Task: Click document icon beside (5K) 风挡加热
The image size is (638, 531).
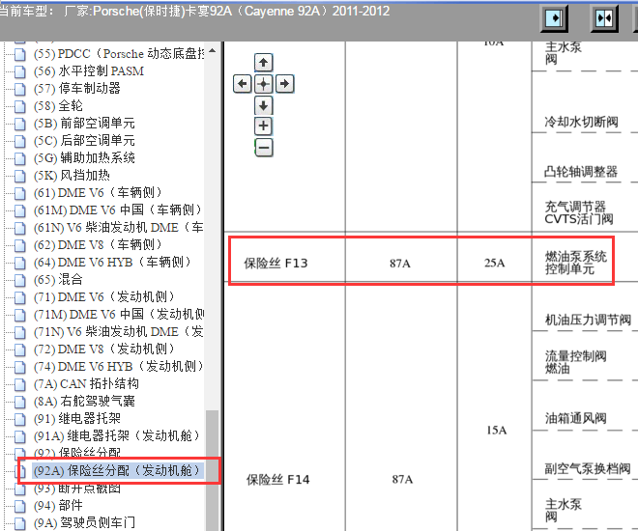Action: [x=19, y=176]
